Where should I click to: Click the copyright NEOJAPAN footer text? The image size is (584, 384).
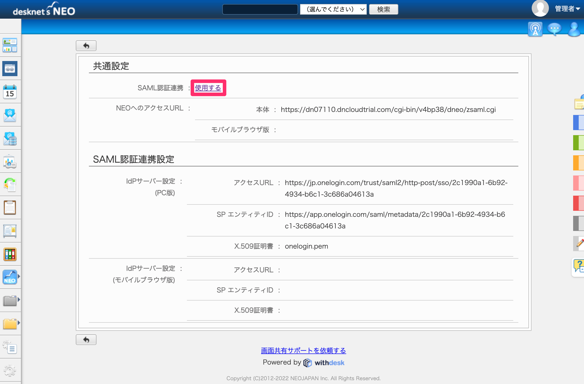(x=303, y=378)
